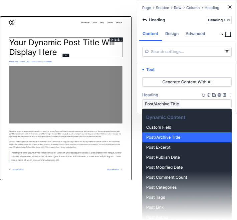Click the gray featured image placeholder

66,95
